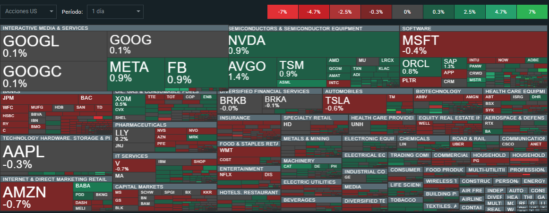
Task: Select the 2.5% legend swatch
Action: point(470,11)
